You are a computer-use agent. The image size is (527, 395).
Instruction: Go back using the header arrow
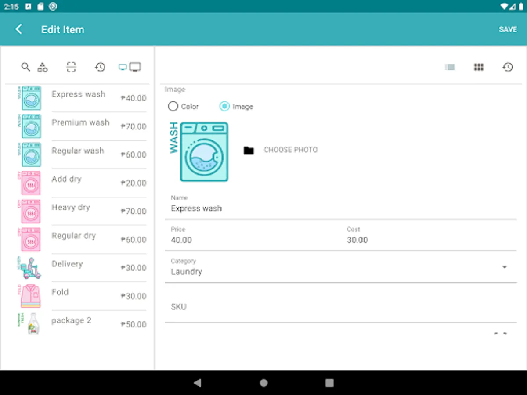coord(18,29)
